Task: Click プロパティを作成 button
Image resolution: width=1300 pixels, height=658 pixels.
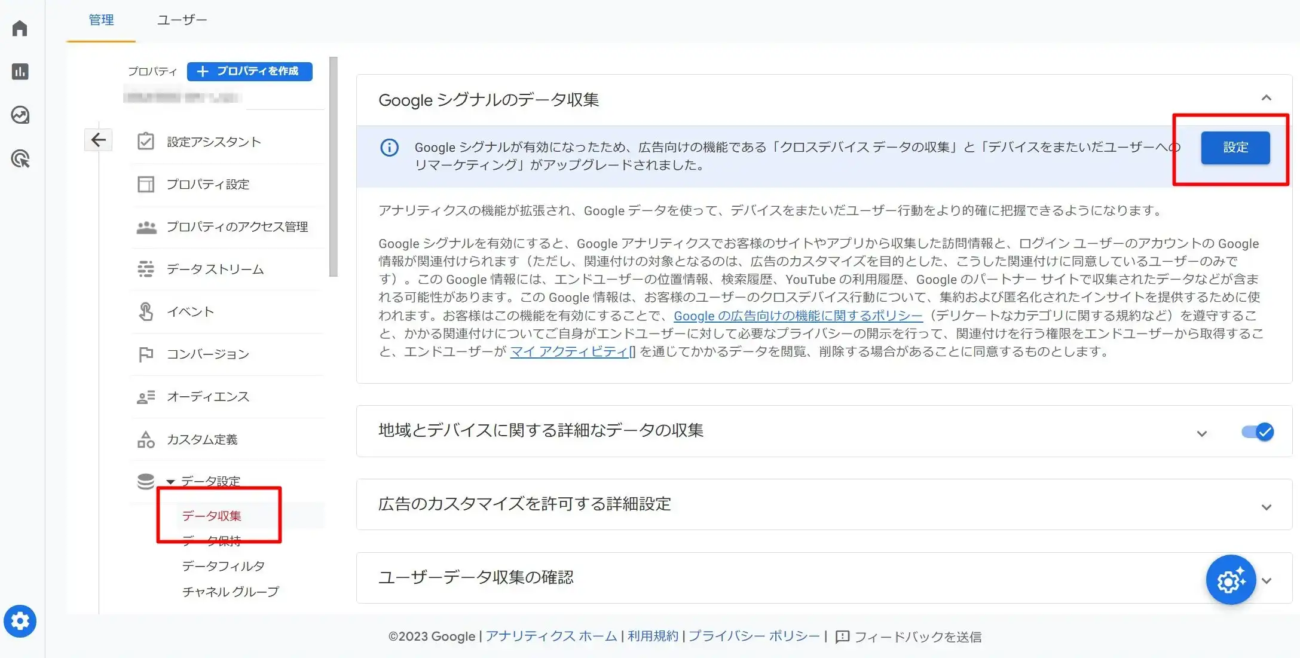Action: (249, 71)
